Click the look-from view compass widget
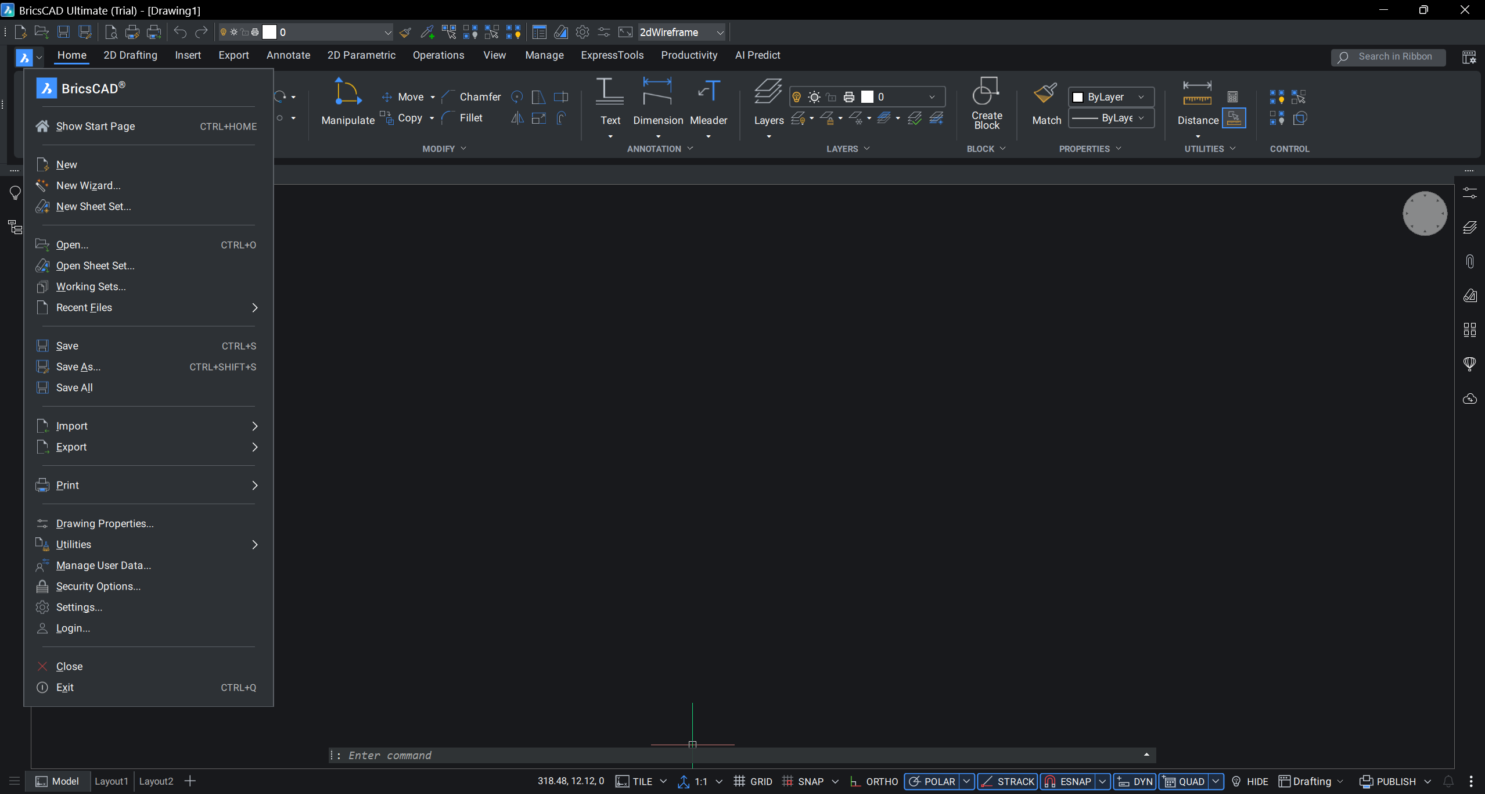1485x794 pixels. [x=1425, y=213]
